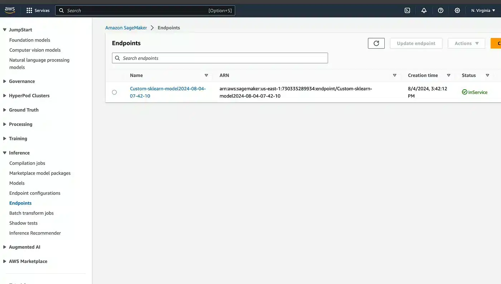Collapse the JumpStart section
Image resolution: width=501 pixels, height=284 pixels.
tap(5, 30)
